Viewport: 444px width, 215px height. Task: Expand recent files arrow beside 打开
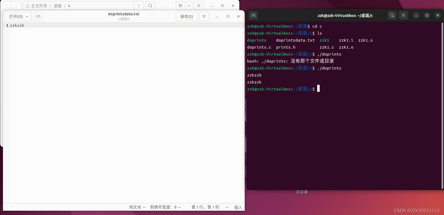pyautogui.click(x=27, y=17)
